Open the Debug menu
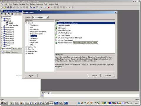The image size is (141, 106). [x=32, y=4]
